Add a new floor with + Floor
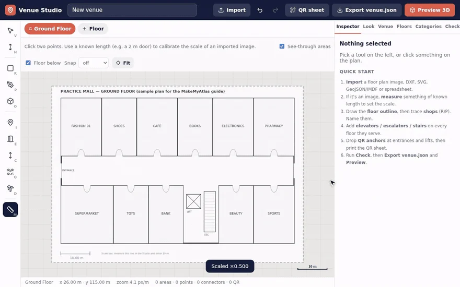This screenshot has height=287, width=460. [93, 29]
